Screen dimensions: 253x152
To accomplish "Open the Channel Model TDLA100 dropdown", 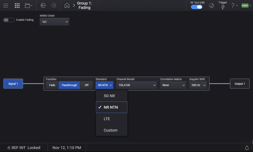I will [x=137, y=85].
